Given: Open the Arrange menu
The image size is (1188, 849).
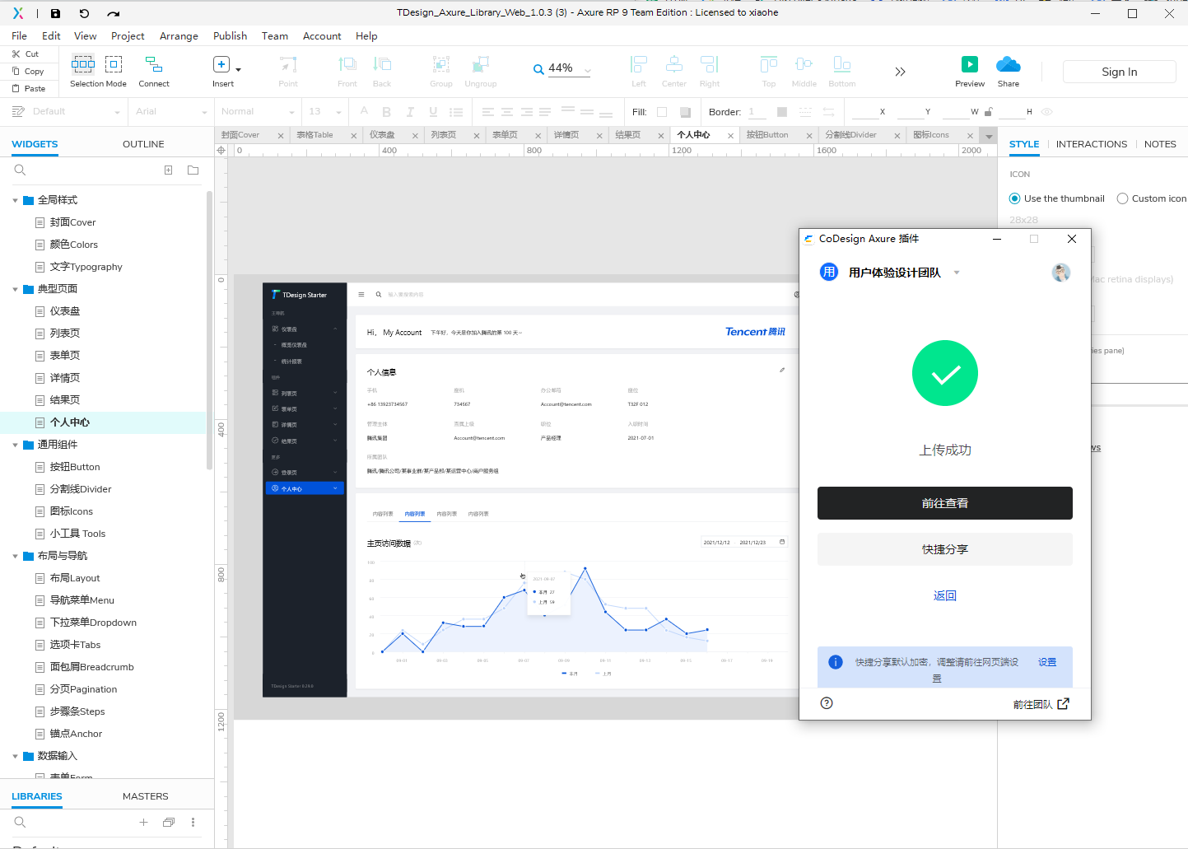Looking at the screenshot, I should click(x=179, y=36).
